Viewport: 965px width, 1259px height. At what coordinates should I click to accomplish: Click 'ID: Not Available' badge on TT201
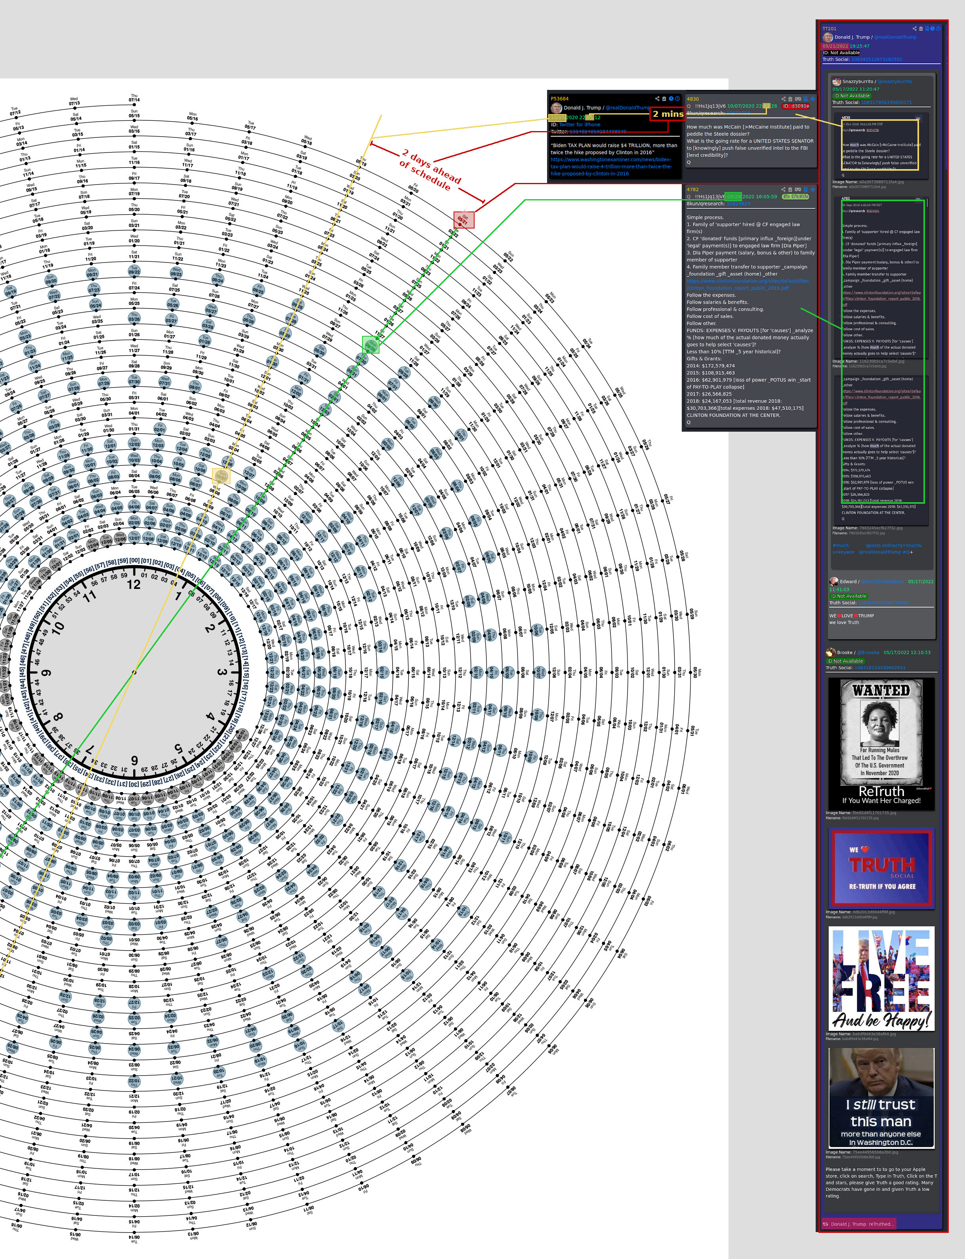pyautogui.click(x=841, y=53)
